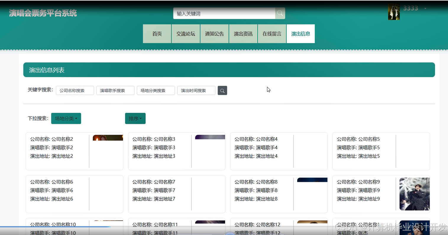
Task: Open the 公司名称9 singer photo
Action: 415,194
